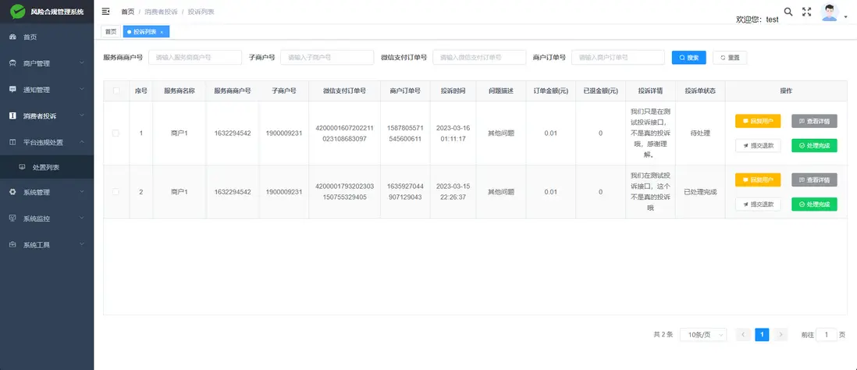The height and width of the screenshot is (370, 857).
Task: Click 提交退款 for the 待处理 row
Action: pos(758,145)
